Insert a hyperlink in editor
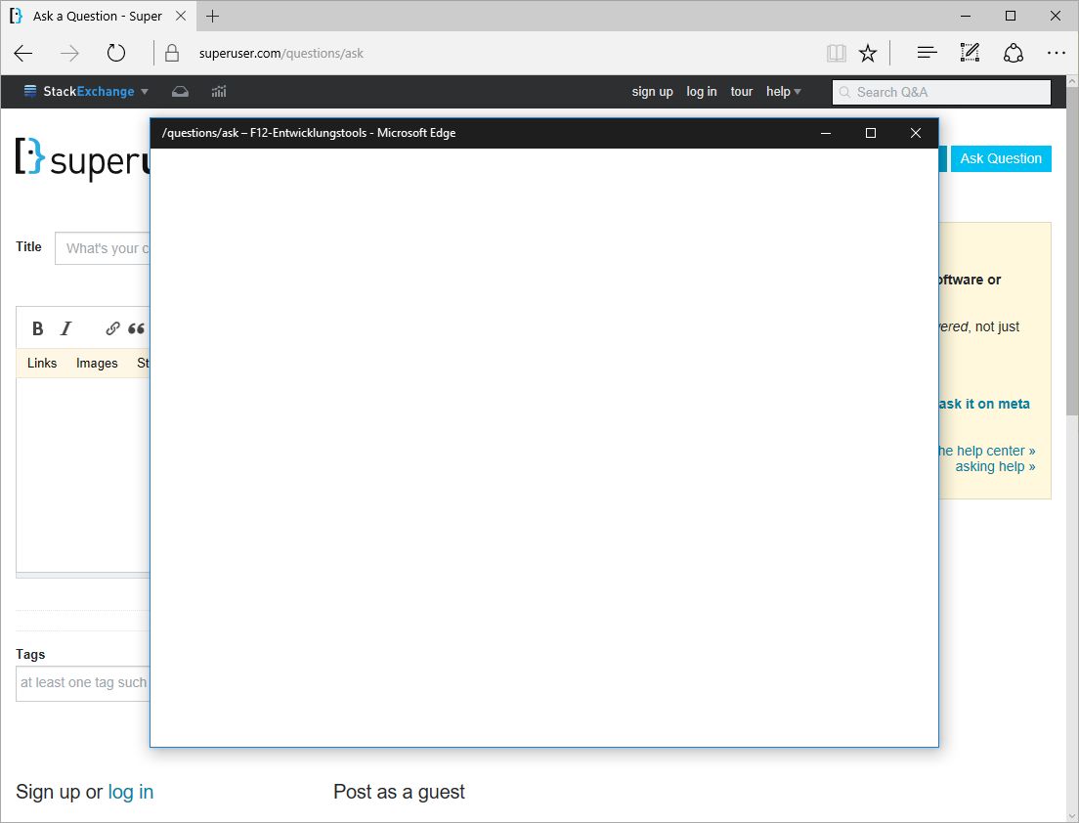 click(x=112, y=329)
